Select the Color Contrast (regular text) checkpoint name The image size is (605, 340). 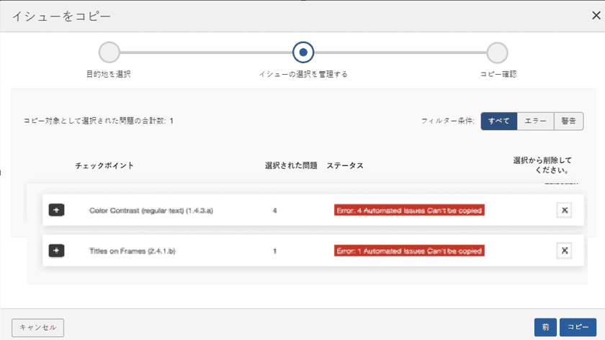tap(151, 211)
